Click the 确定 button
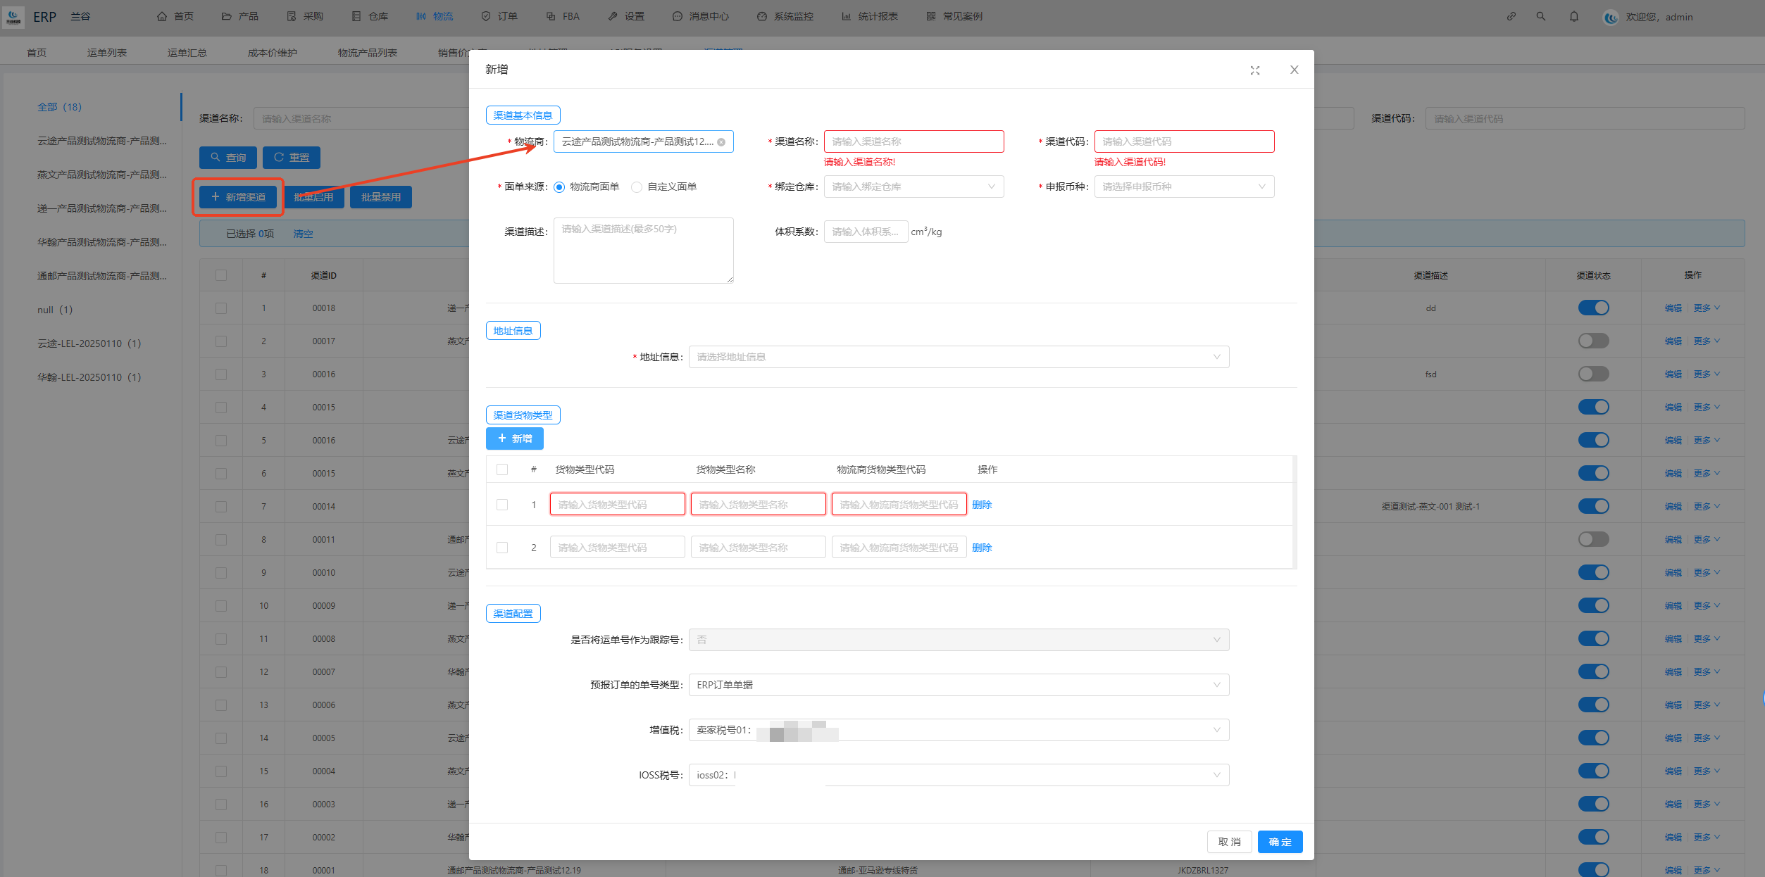This screenshot has width=1765, height=877. [x=1280, y=842]
